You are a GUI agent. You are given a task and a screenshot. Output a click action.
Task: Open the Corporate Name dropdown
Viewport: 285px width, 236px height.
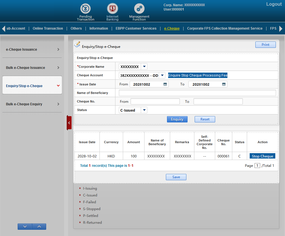pyautogui.click(x=144, y=67)
